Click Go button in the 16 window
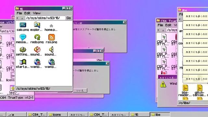Screen dimensions: 208x117 tap(69, 18)
